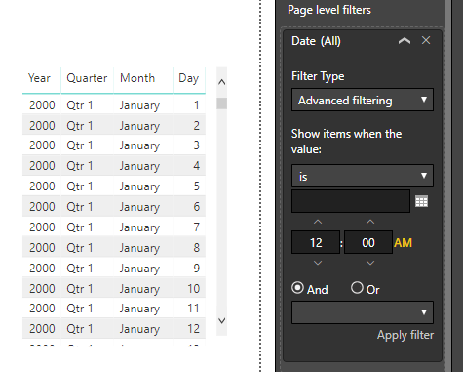Viewport: 463px width, 372px height.
Task: Toggle the AM/PM indicator
Action: pos(403,243)
